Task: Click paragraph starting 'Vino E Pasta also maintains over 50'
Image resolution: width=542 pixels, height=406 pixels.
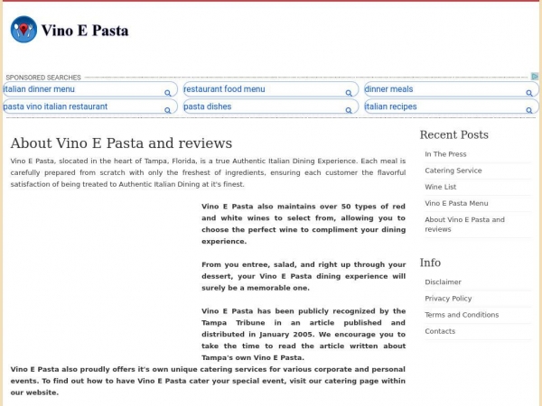Action: [x=304, y=224]
